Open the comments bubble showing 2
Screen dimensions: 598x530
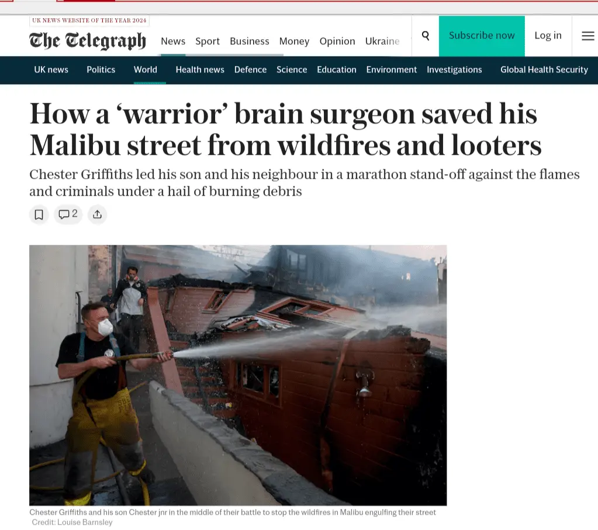68,214
